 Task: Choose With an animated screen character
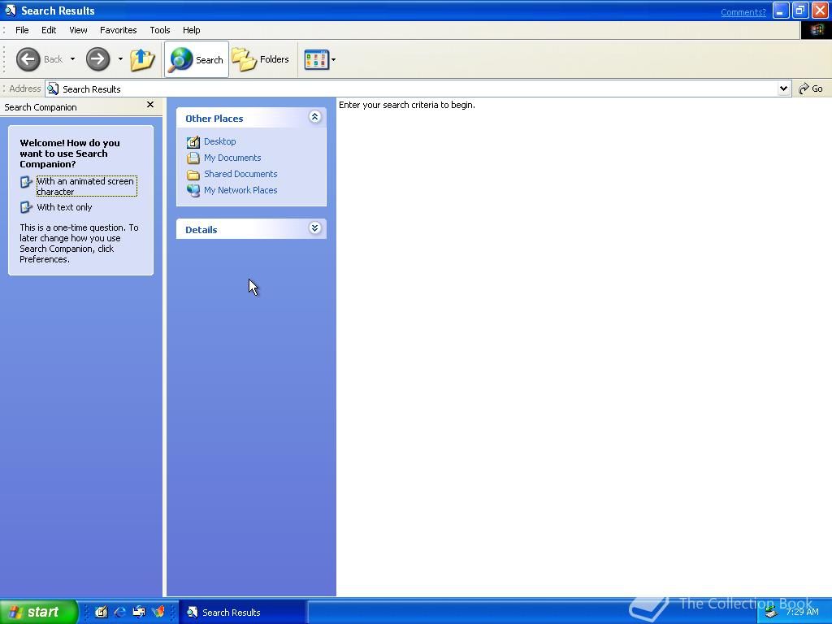pos(86,186)
